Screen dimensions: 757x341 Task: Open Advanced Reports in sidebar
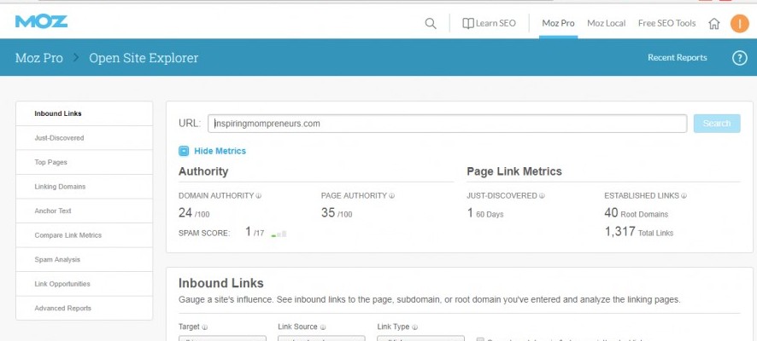coord(85,309)
